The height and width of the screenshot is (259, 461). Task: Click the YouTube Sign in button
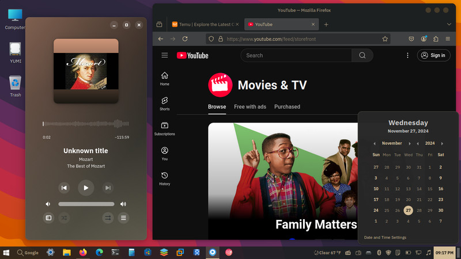[434, 55]
